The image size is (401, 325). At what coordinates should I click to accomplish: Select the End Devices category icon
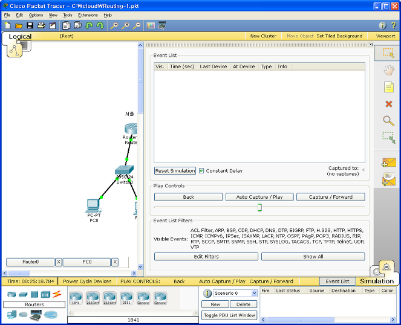point(11,315)
